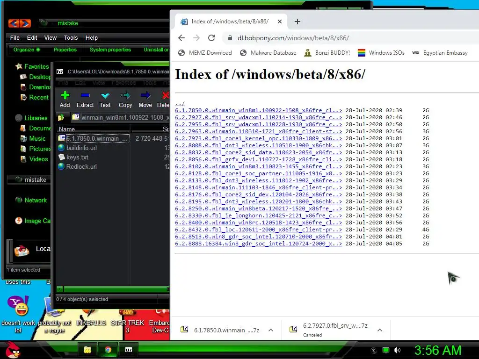This screenshot has width=479, height=359.
Task: Click the Move icon in 7-Zip
Action: click(145, 99)
